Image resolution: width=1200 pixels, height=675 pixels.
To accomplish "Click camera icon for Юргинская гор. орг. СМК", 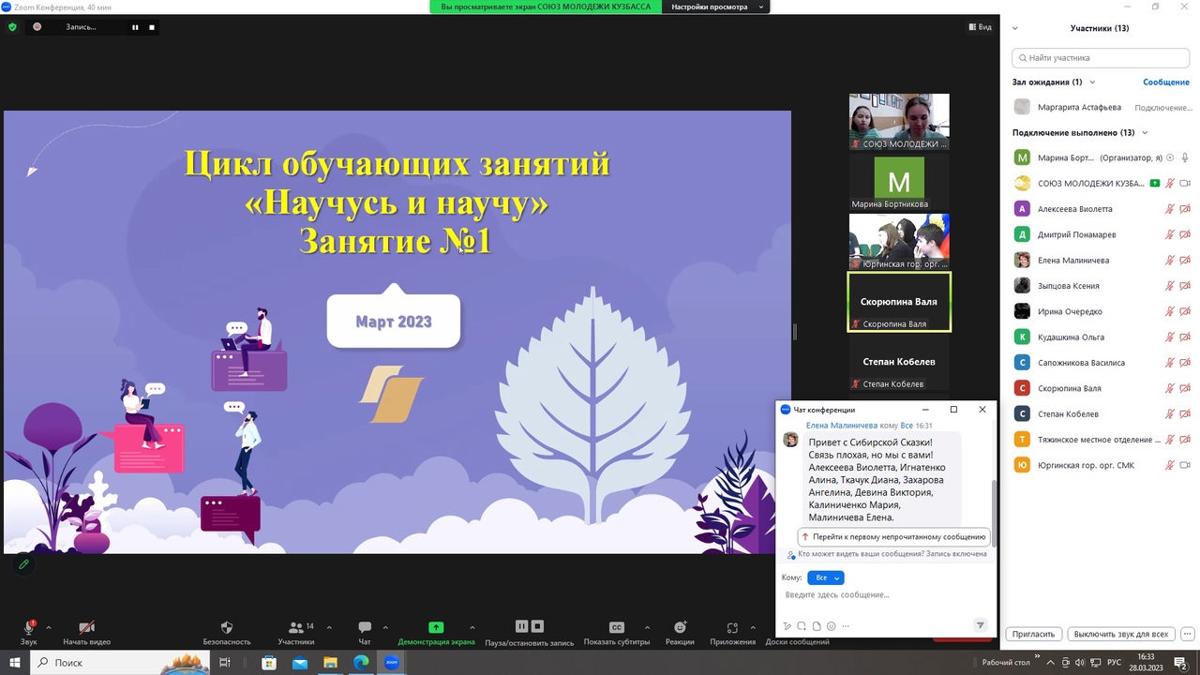I will click(x=1185, y=465).
